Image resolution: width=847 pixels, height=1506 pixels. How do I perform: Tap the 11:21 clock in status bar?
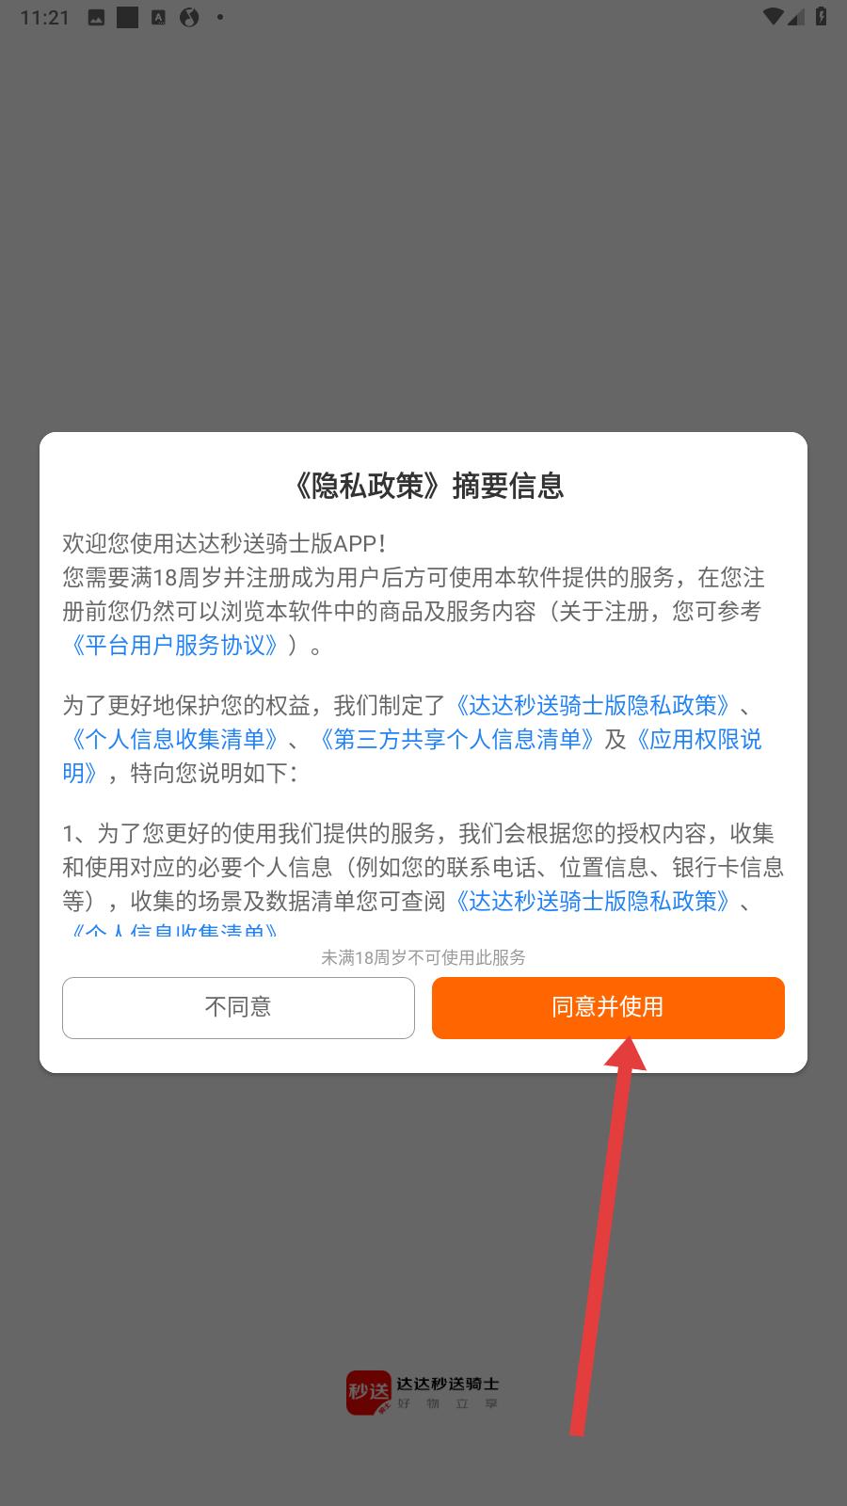click(45, 17)
